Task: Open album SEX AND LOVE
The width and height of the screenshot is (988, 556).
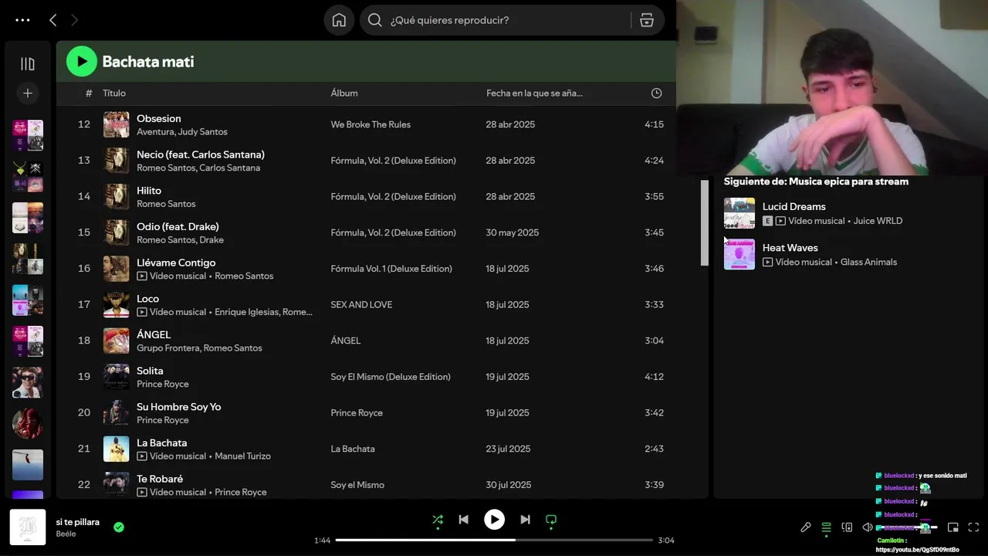Action: 361,304
